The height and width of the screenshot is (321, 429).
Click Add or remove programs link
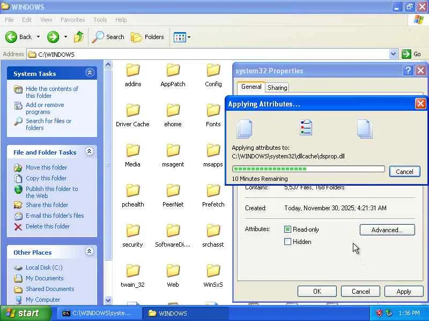(x=45, y=109)
